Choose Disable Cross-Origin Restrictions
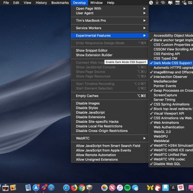Image resolution: width=193 pixels, height=193 pixels. pos(110,131)
